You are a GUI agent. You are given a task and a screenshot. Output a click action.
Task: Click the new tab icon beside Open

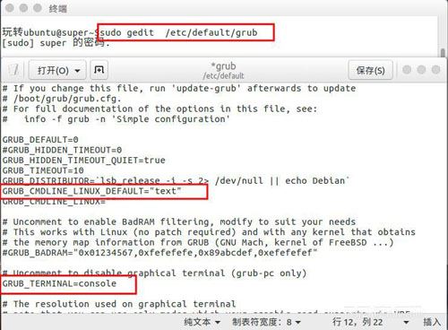(x=99, y=70)
